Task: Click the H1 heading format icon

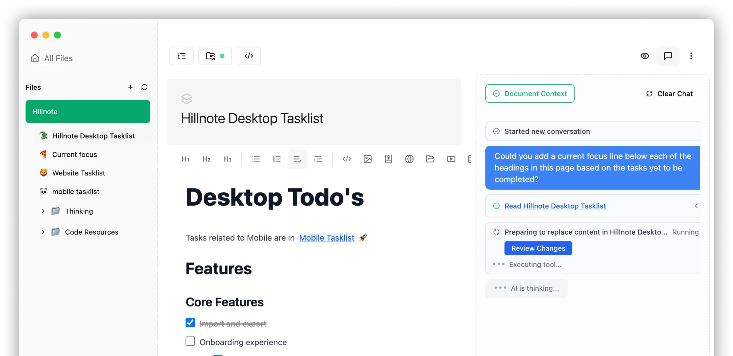Action: click(185, 159)
